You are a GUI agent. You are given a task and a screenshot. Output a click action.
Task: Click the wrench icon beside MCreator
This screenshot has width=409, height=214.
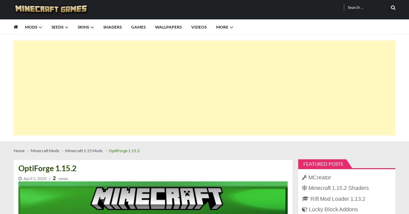point(304,177)
